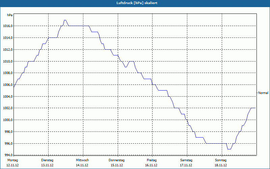The height and width of the screenshot is (169, 270).
Task: Click the curve's lowest point near 995 hPa
Action: point(229,149)
